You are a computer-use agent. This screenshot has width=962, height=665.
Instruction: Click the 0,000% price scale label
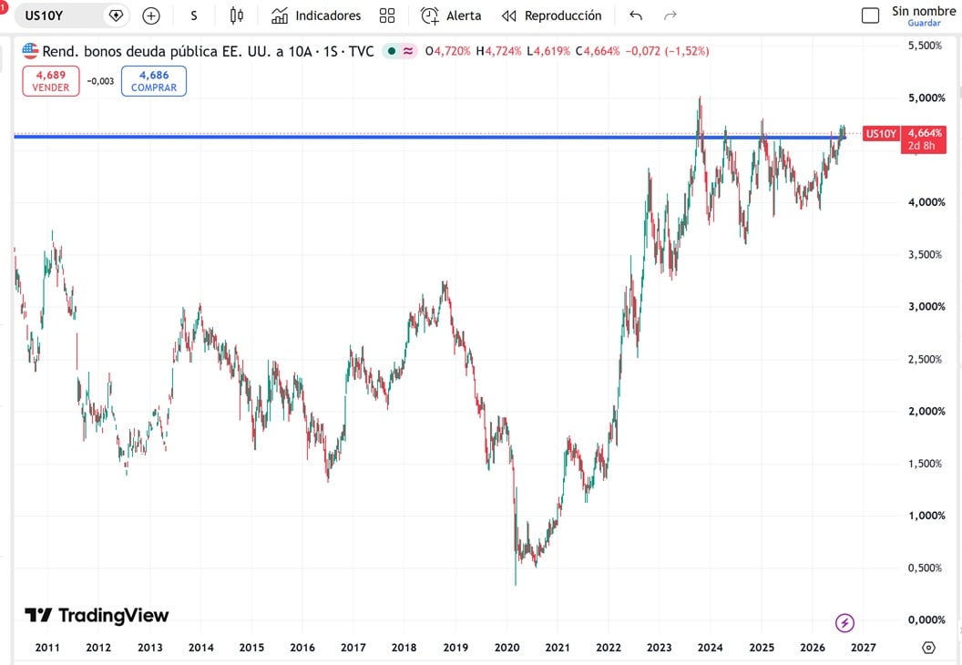[x=926, y=620]
